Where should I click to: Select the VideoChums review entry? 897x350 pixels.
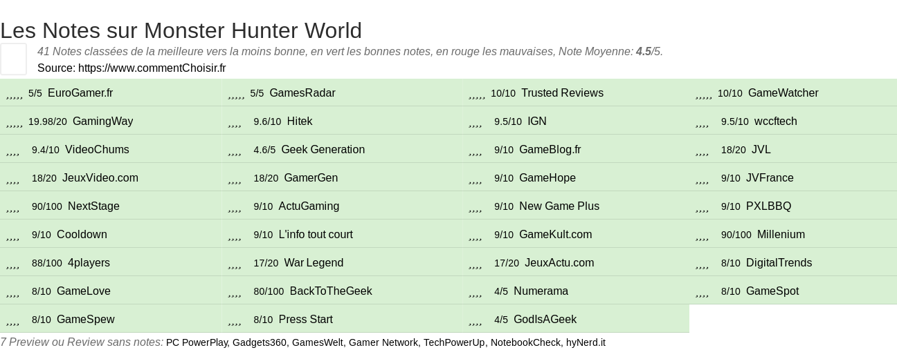pyautogui.click(x=97, y=150)
